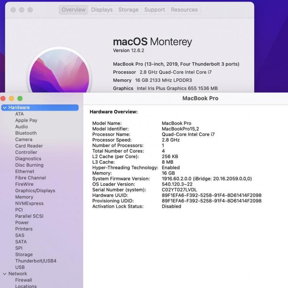Click the yellow minimize button of System Information

coord(12,98)
